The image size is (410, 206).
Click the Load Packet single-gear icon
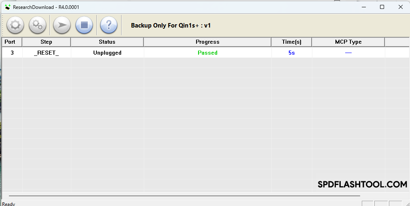15,25
